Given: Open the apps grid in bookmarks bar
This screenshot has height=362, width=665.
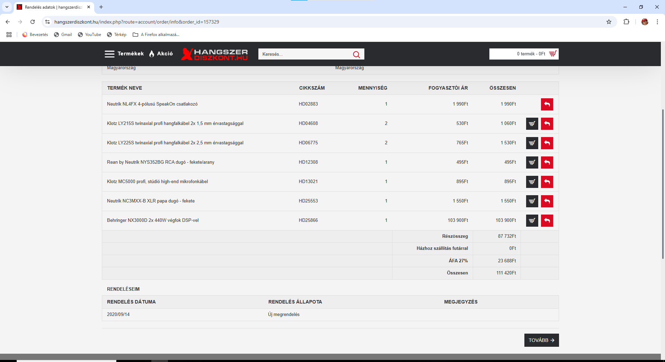Looking at the screenshot, I should 9,35.
